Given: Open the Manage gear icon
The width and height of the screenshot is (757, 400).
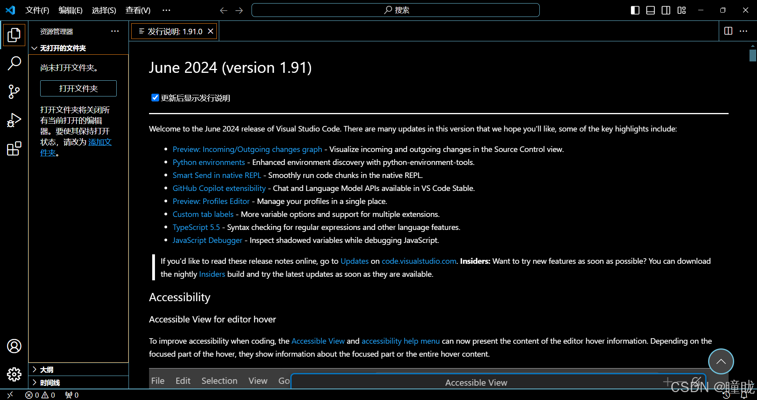Looking at the screenshot, I should [x=14, y=374].
